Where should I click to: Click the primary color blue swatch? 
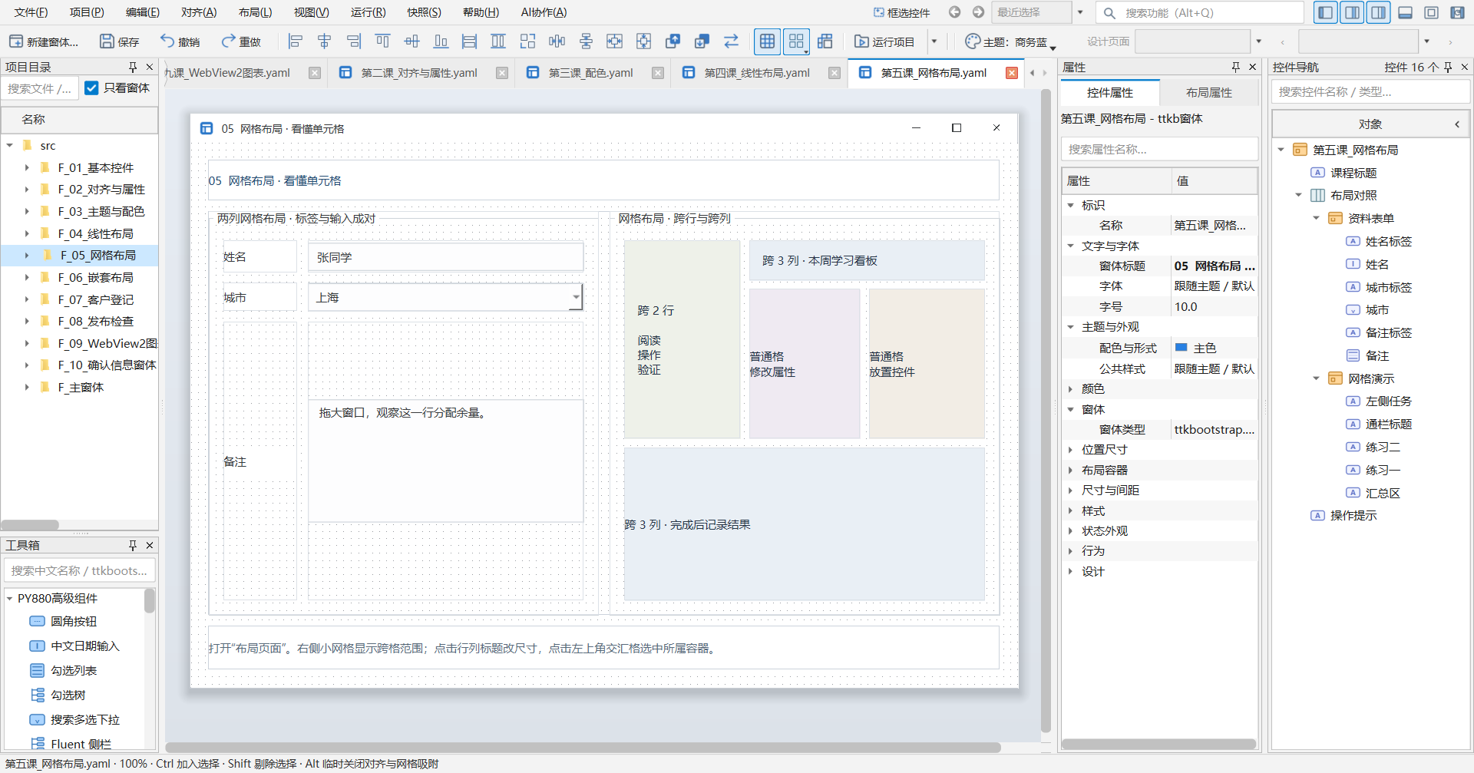pos(1182,348)
